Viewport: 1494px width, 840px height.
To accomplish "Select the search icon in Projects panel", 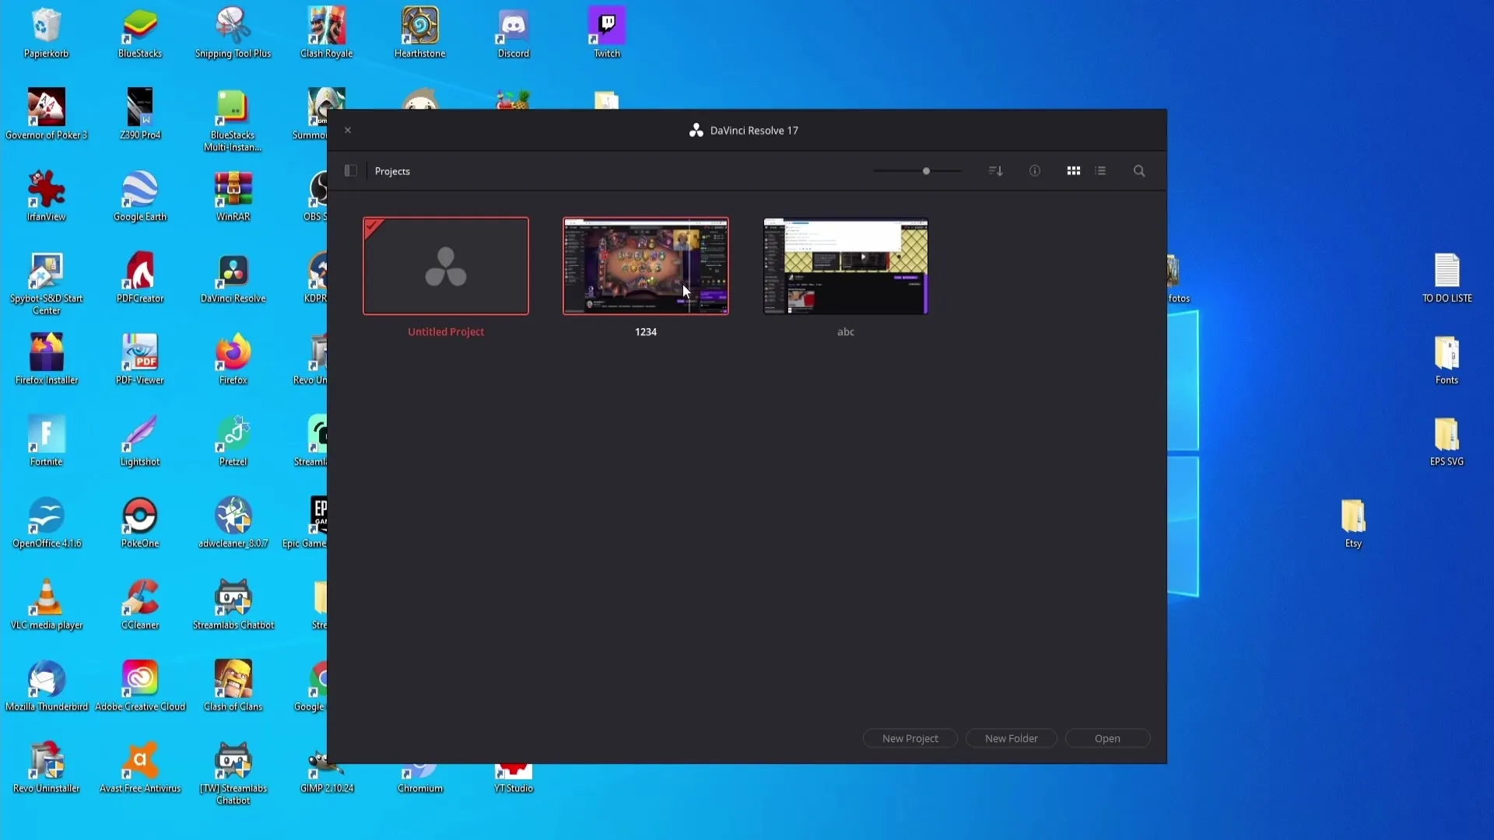I will tap(1139, 170).
